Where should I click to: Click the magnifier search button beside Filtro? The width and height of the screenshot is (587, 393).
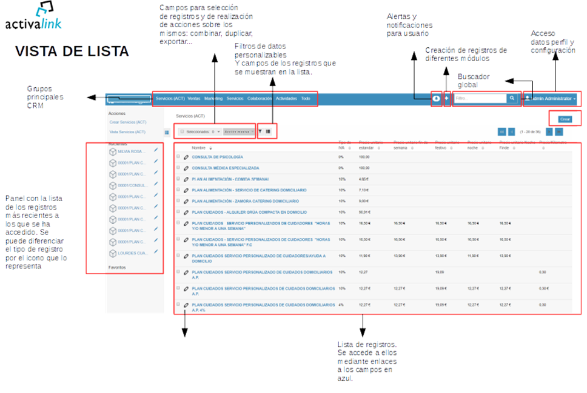(512, 98)
